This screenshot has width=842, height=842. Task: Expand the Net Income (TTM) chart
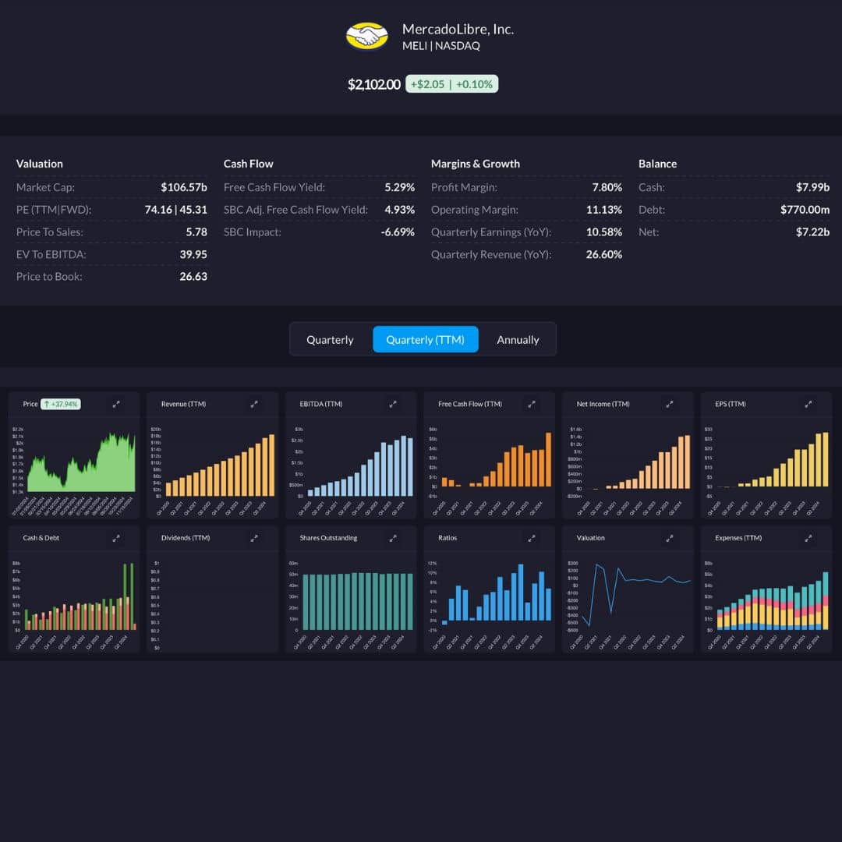tap(670, 405)
